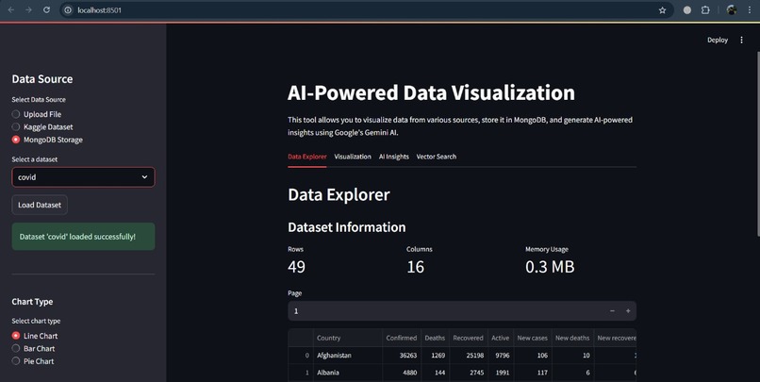Reload the page with the refresh icon
Image resolution: width=760 pixels, height=382 pixels.
[x=46, y=9]
